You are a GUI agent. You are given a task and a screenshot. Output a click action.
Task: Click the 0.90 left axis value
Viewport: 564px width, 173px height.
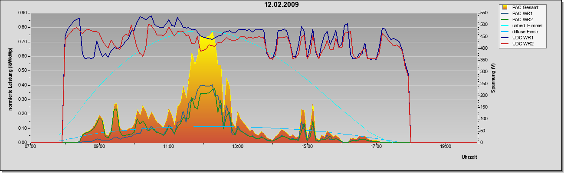coord(23,13)
